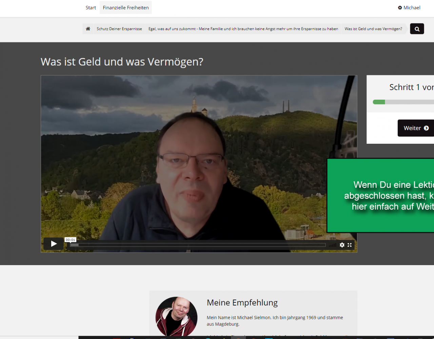Open 'Egal, was auf uns zukommt' breadcrumb
The image size is (434, 339).
point(243,29)
